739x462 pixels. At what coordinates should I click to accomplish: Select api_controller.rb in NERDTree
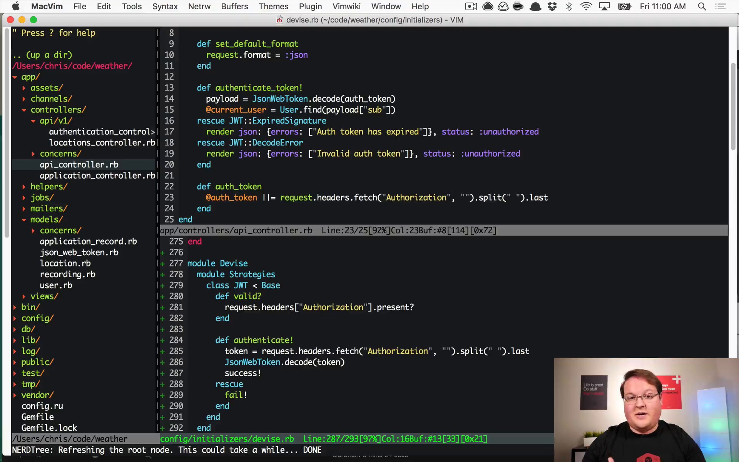[79, 164]
